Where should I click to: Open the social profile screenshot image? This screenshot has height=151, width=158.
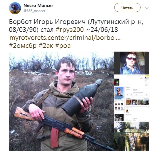(131, 98)
